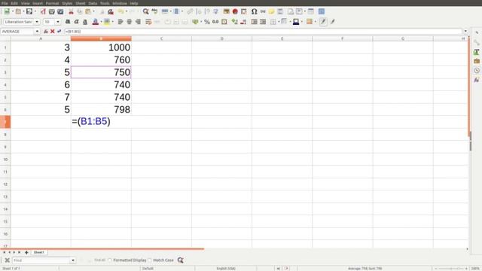Screen dimensions: 482x271
Task: Open Find and Replace magnifier icon
Action: [145, 12]
